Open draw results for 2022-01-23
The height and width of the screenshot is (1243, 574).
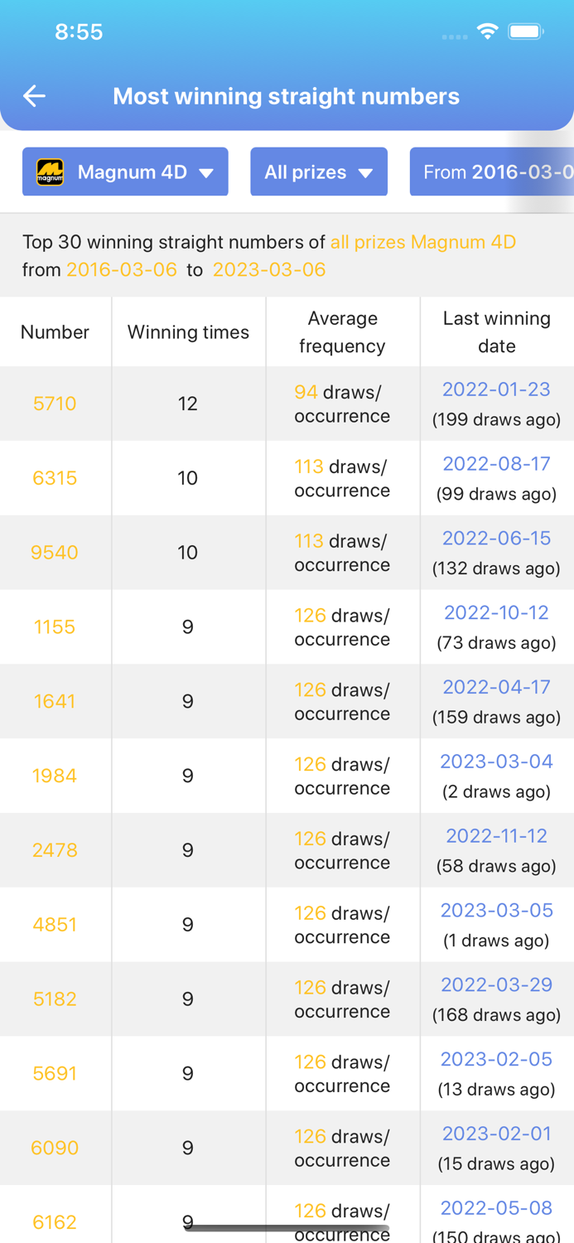pyautogui.click(x=496, y=389)
